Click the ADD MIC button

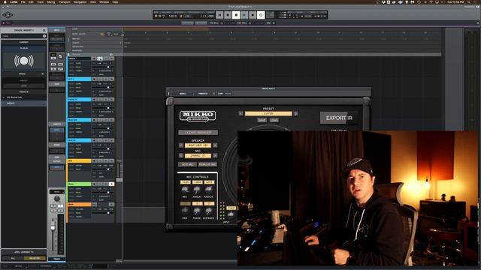[x=187, y=164]
